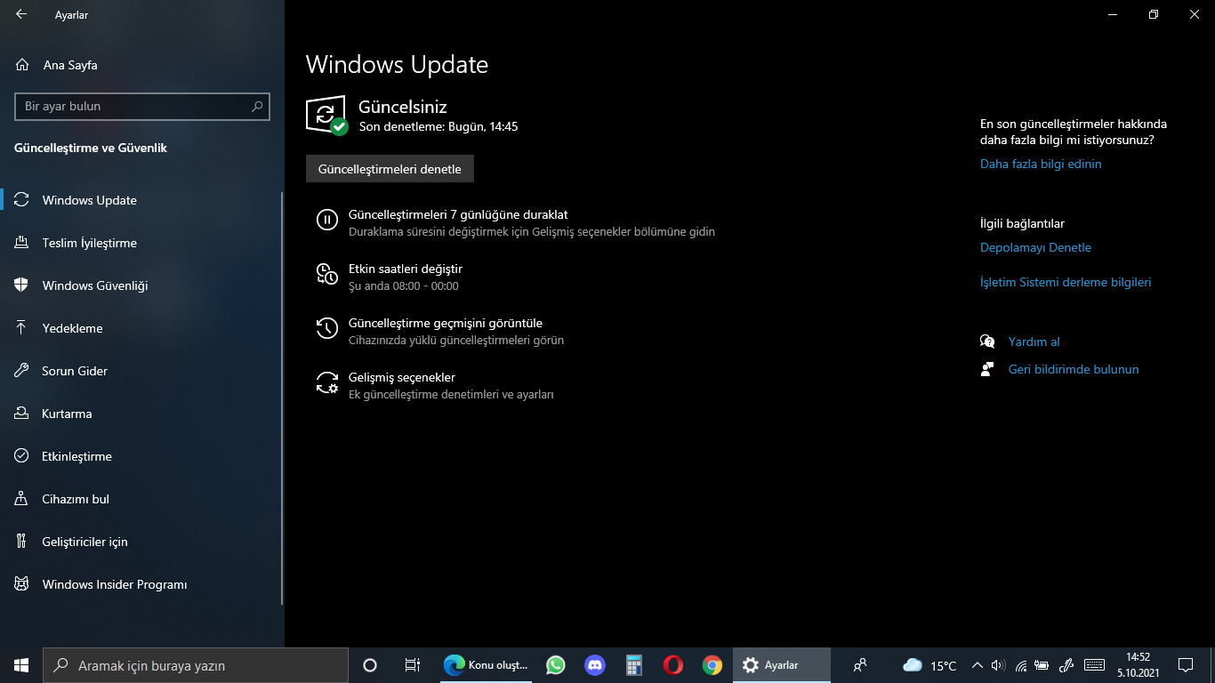Click the Geri bildirimde bulunun link
Image resolution: width=1215 pixels, height=683 pixels.
[x=1074, y=369]
